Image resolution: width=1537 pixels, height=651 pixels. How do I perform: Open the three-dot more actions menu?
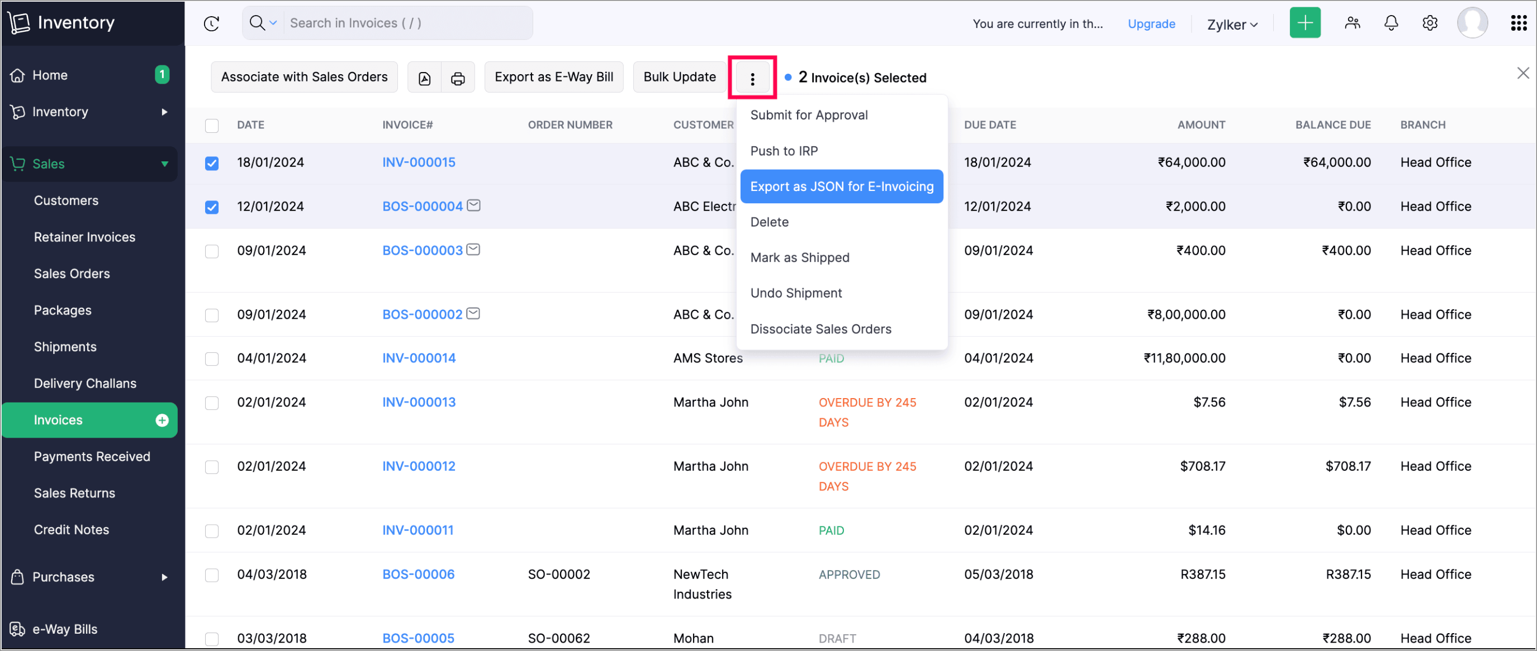pyautogui.click(x=752, y=78)
